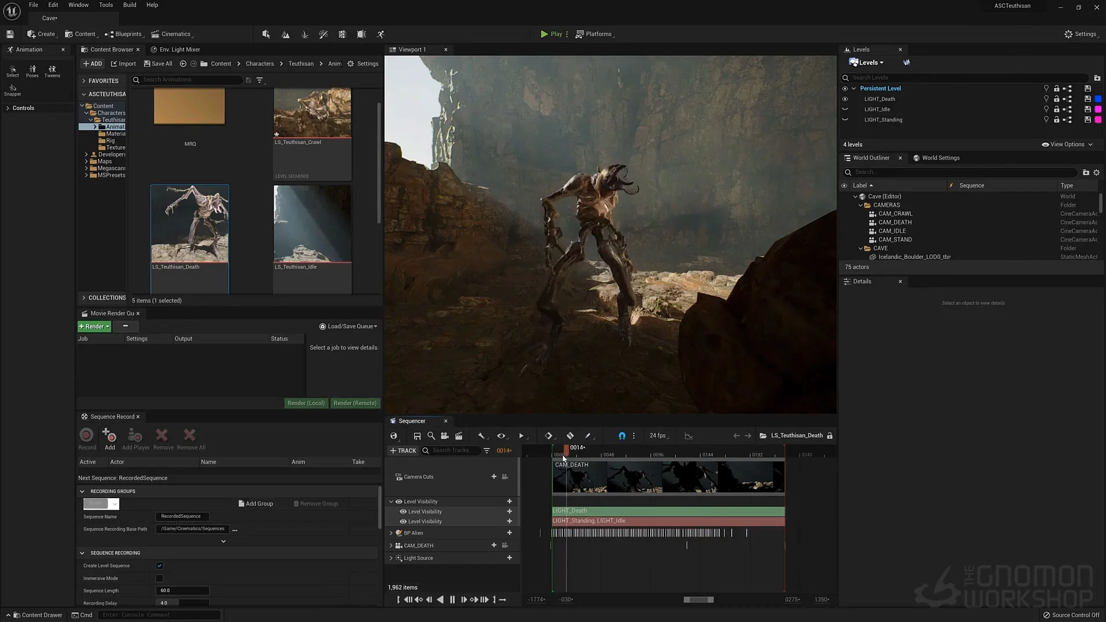The width and height of the screenshot is (1106, 622).
Task: Open the Sequencer wrench actions icon
Action: pos(482,436)
